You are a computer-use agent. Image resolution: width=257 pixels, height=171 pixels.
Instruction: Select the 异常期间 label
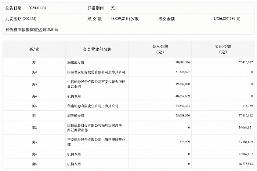[x=95, y=8]
